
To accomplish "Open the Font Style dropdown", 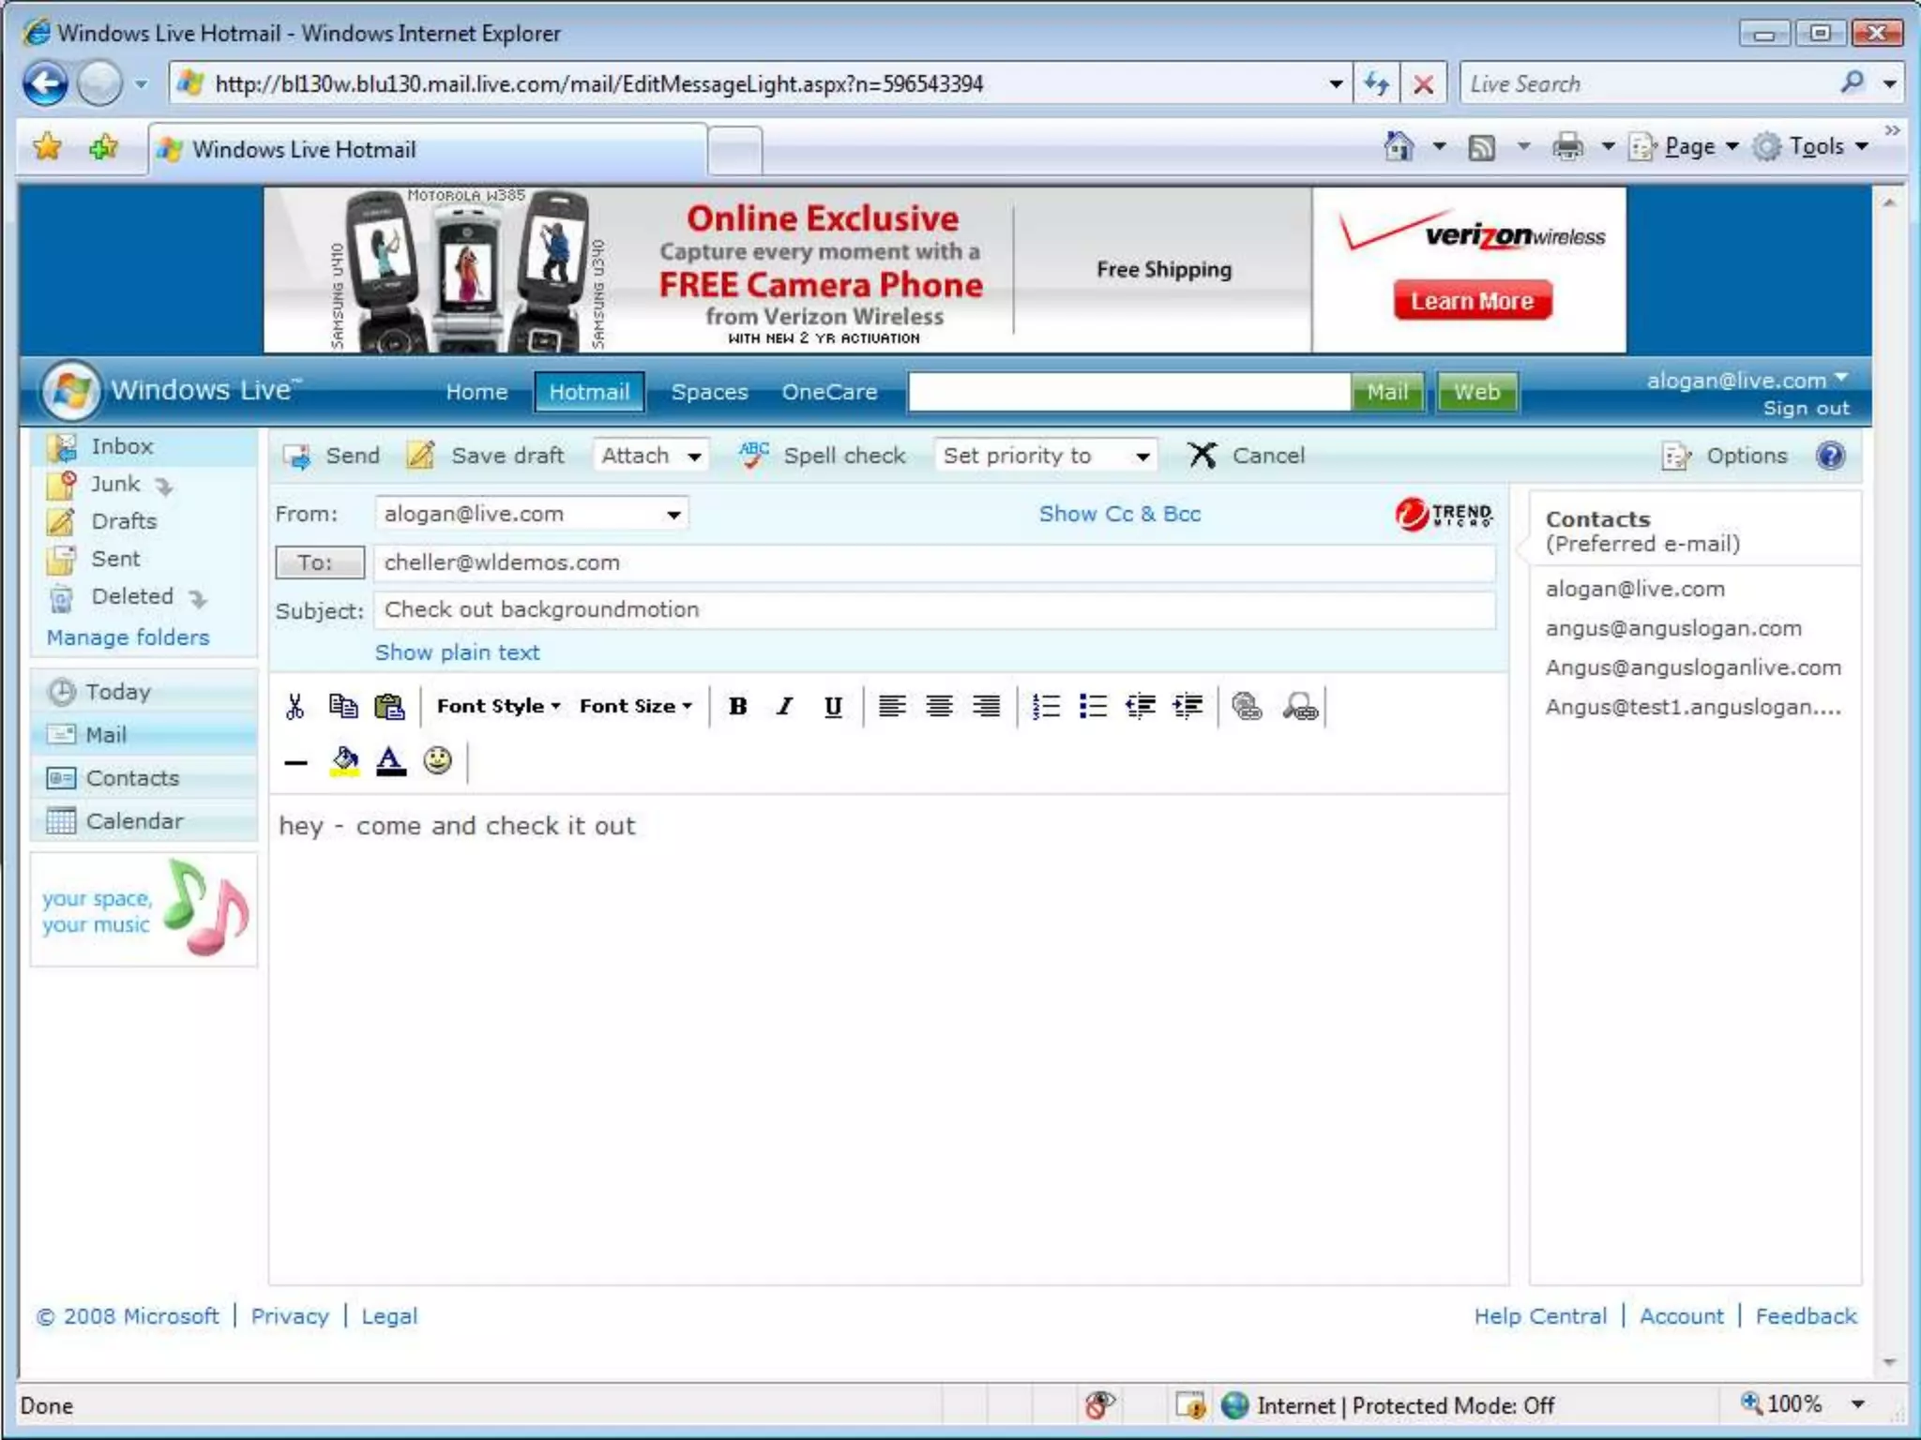I will (498, 706).
